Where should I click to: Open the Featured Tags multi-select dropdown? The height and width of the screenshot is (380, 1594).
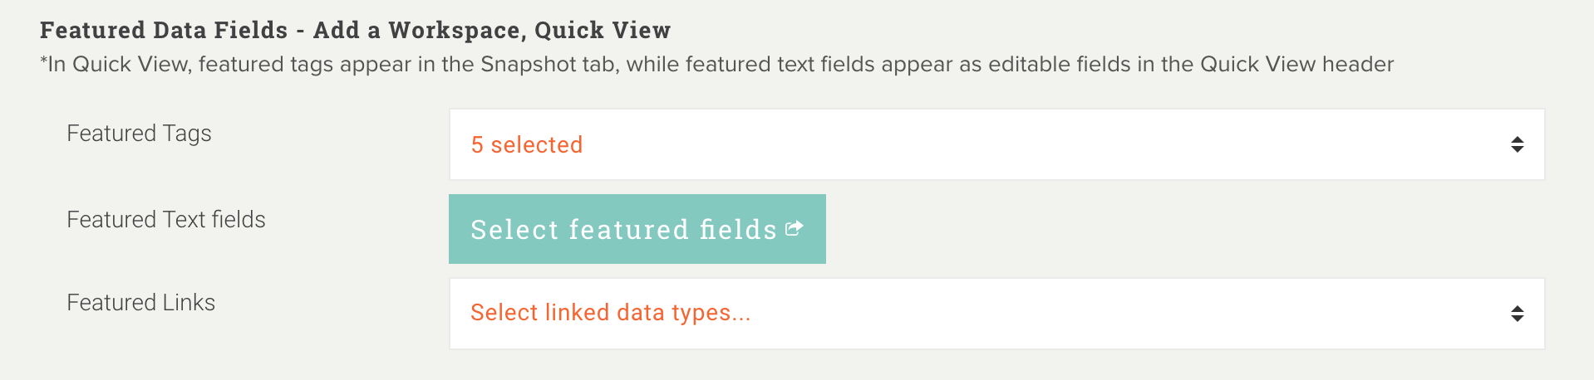996,144
